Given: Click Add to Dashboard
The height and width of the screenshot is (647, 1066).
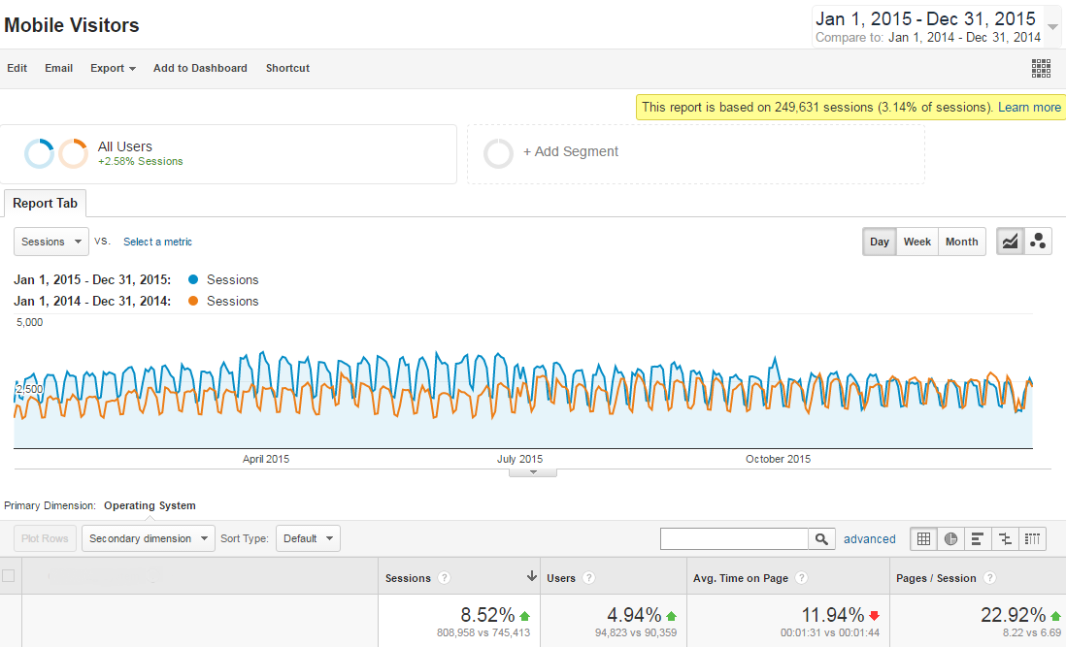Looking at the screenshot, I should (200, 68).
